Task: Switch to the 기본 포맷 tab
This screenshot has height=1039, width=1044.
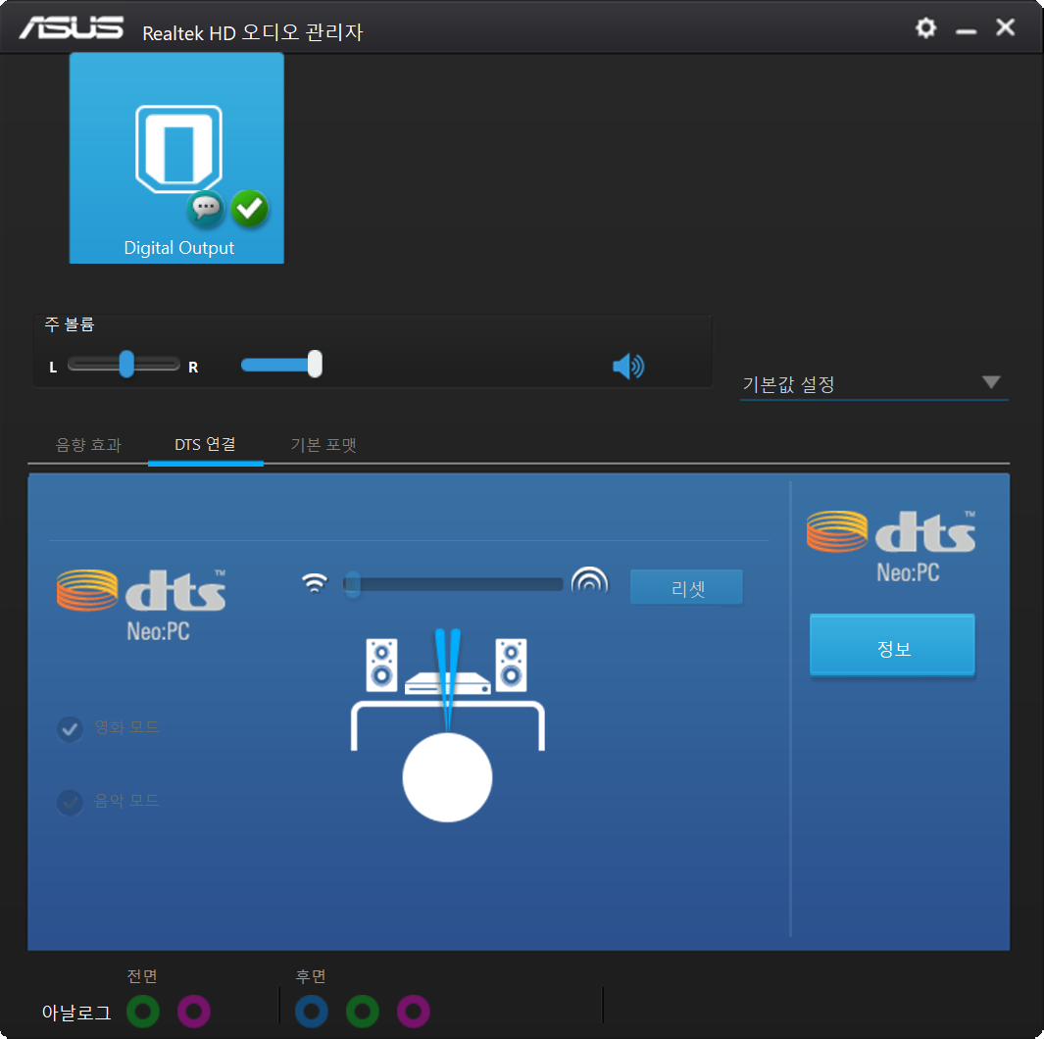Action: (x=323, y=445)
